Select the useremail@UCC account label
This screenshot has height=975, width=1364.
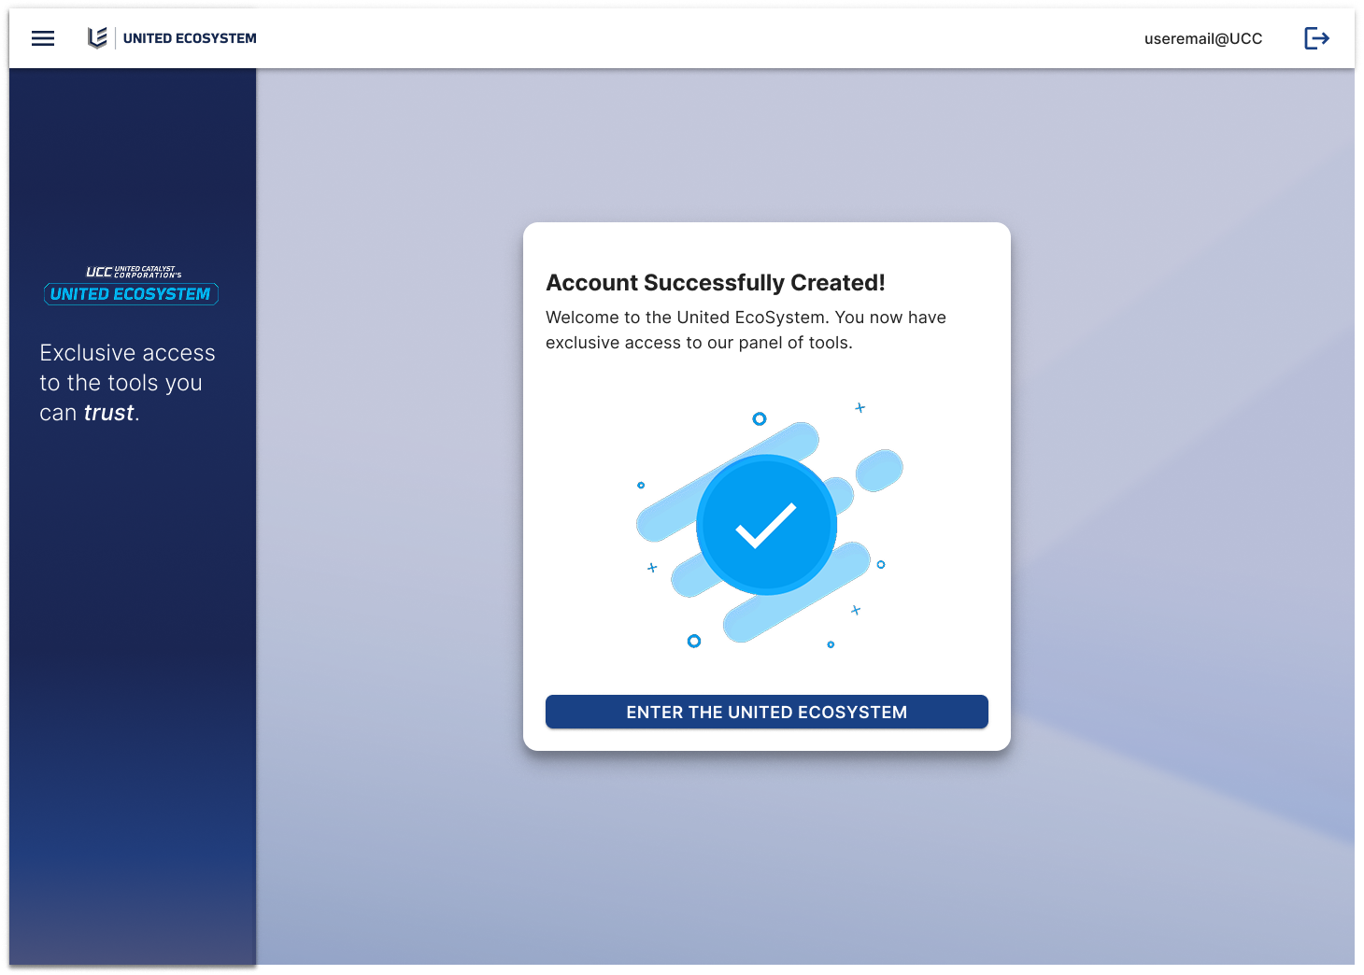pos(1203,38)
